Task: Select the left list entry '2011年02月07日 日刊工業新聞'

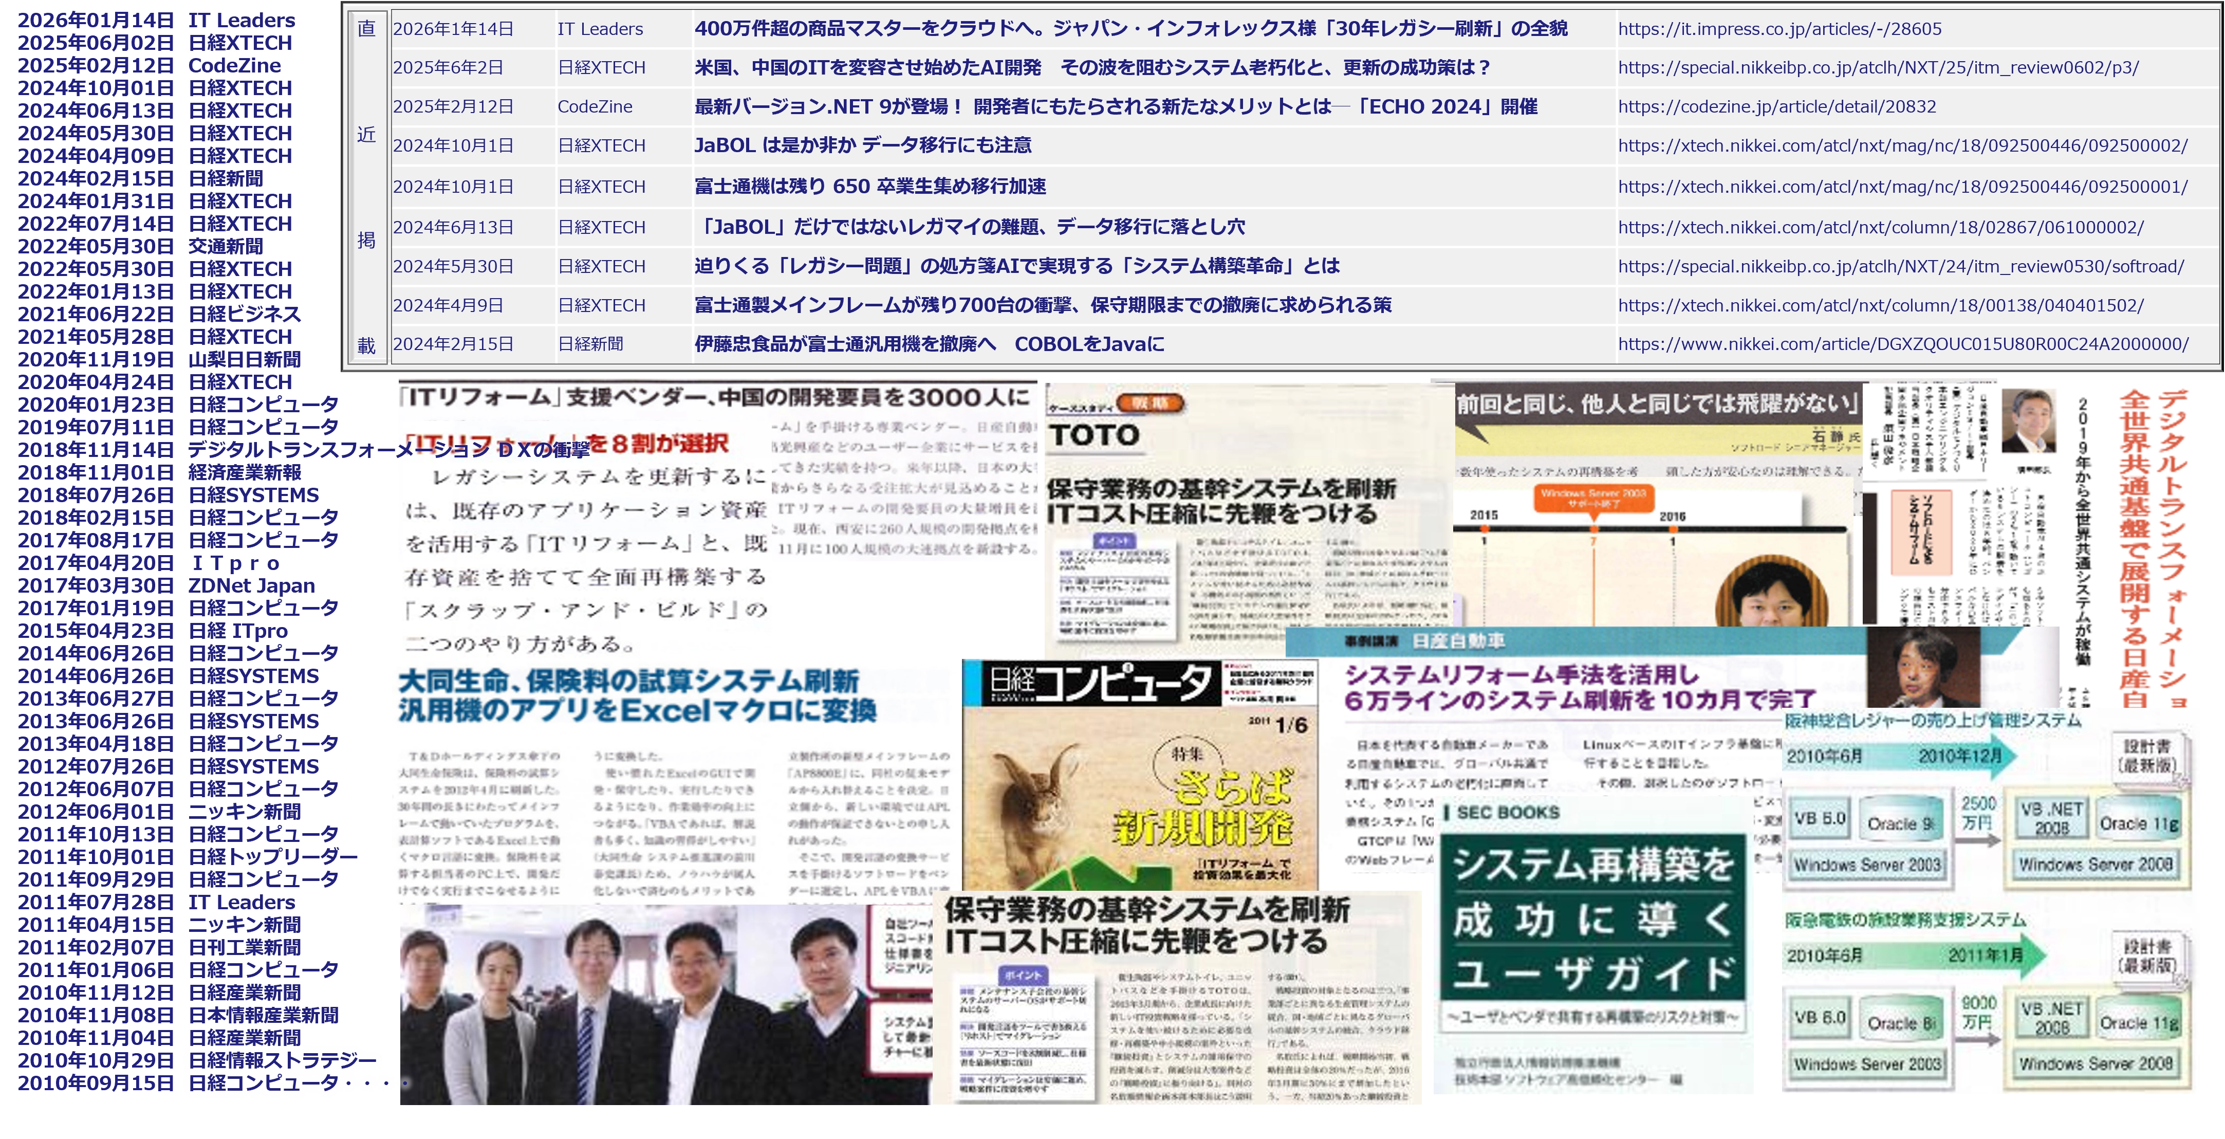Action: (x=159, y=947)
